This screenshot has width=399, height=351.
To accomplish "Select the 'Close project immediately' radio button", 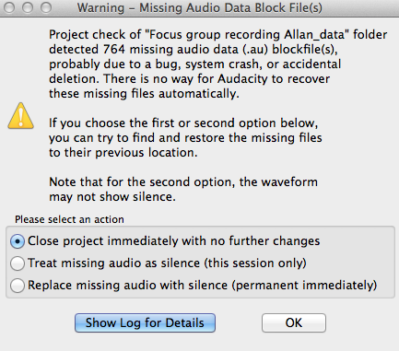I will pos(18,241).
